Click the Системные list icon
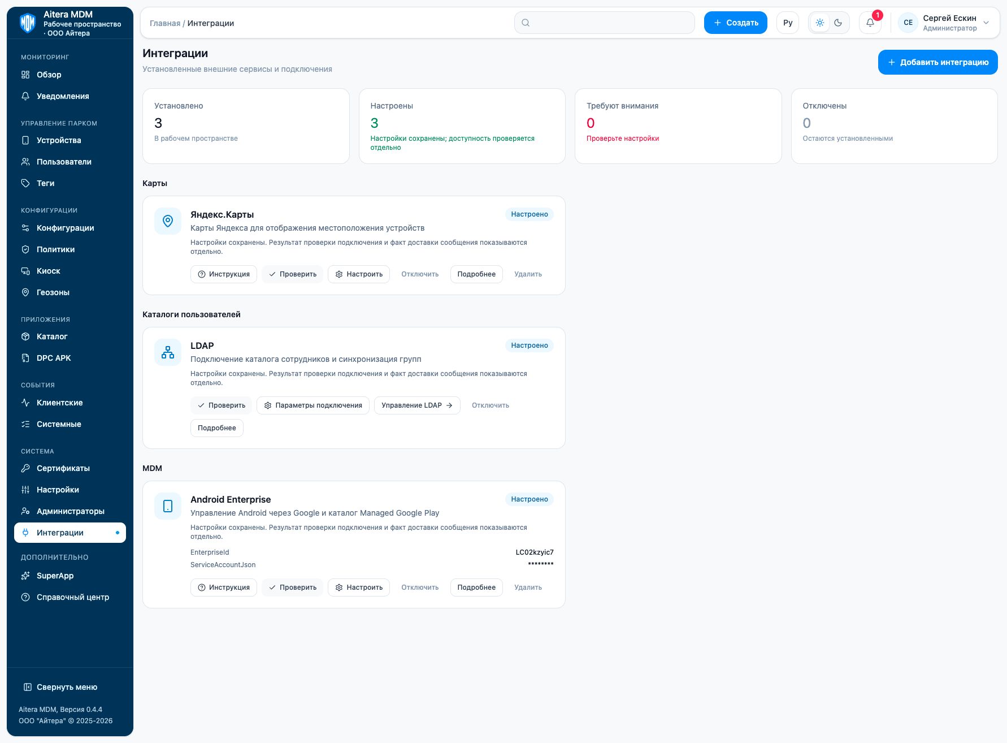This screenshot has width=1007, height=743. click(x=25, y=424)
